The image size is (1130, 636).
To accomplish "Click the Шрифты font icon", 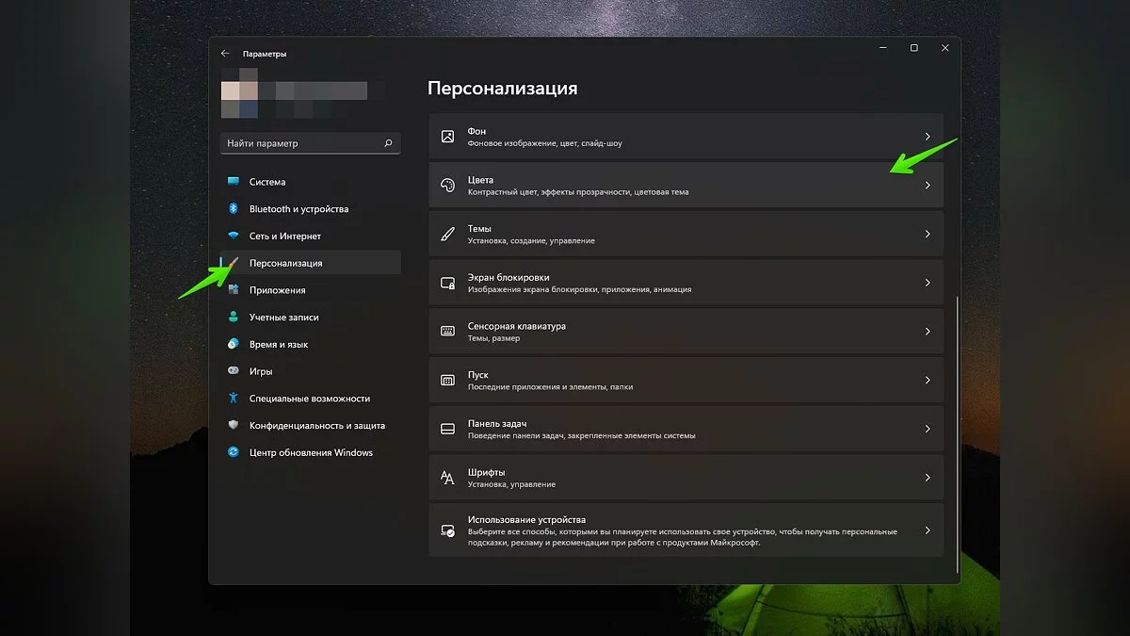I will pyautogui.click(x=448, y=478).
